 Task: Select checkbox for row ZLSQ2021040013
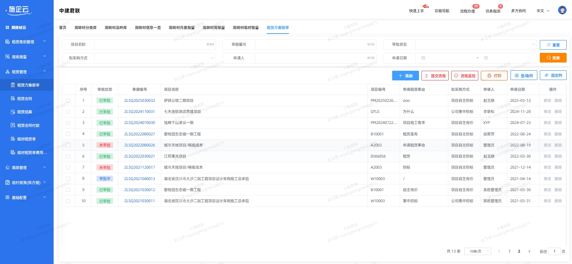tap(68, 179)
